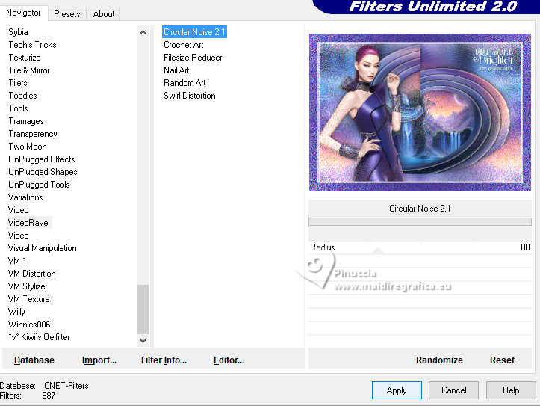Select VM Distortion category

point(31,274)
